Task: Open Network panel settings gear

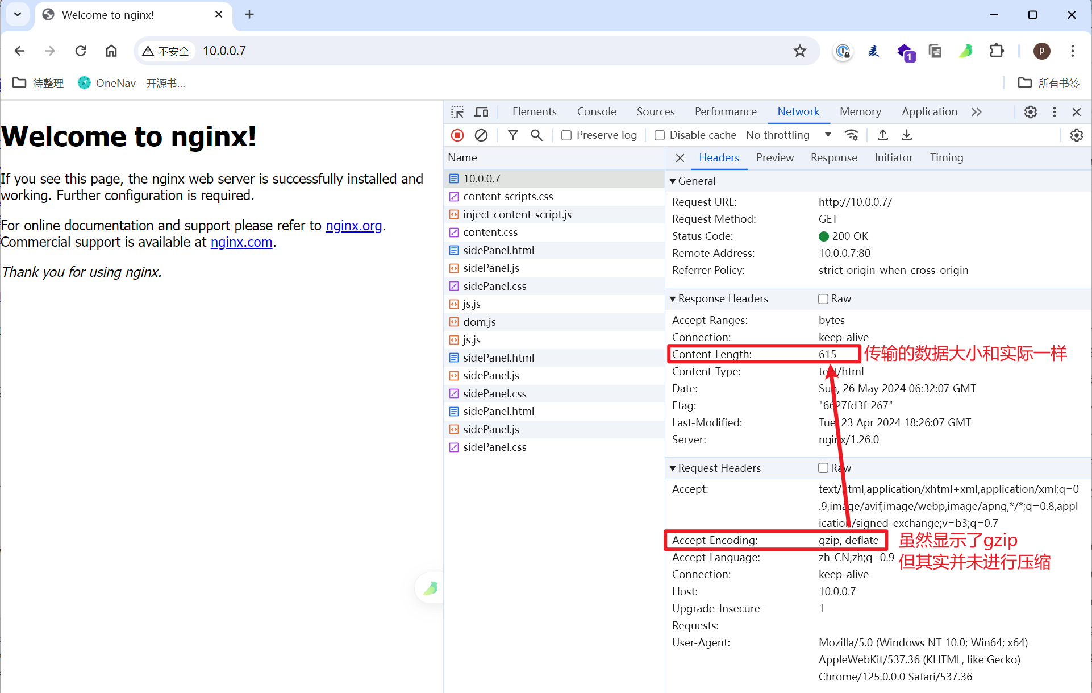Action: 1077,135
